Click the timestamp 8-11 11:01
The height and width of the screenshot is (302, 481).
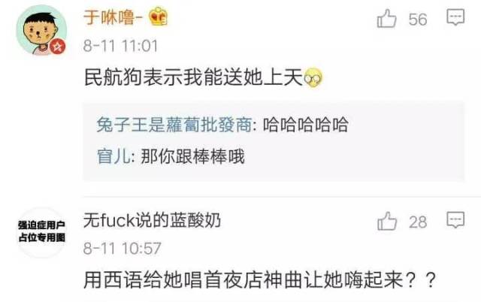[120, 46]
